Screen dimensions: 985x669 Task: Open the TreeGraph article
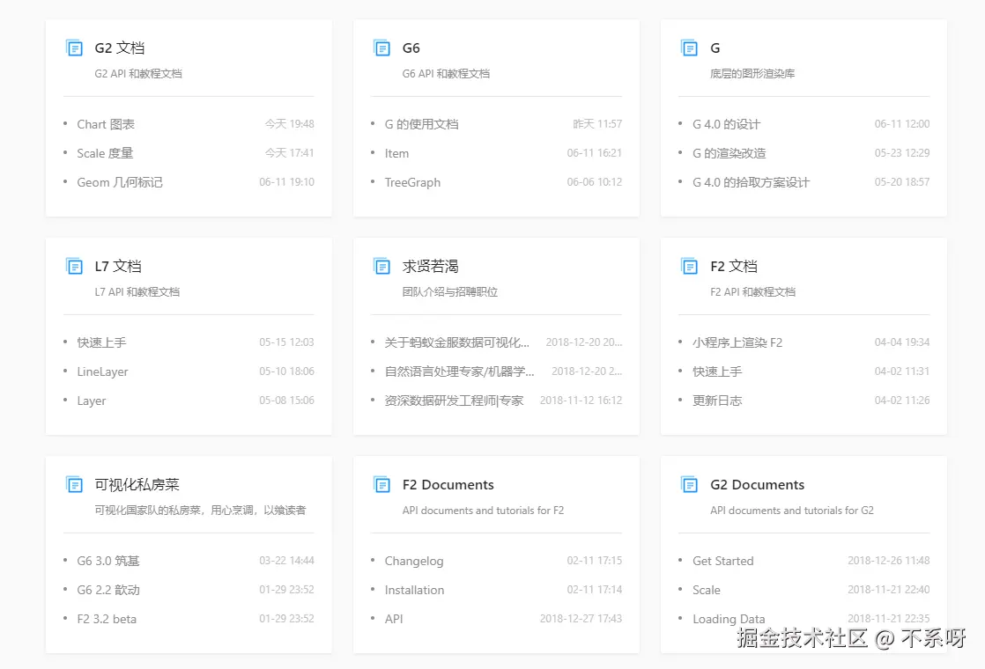tap(412, 182)
